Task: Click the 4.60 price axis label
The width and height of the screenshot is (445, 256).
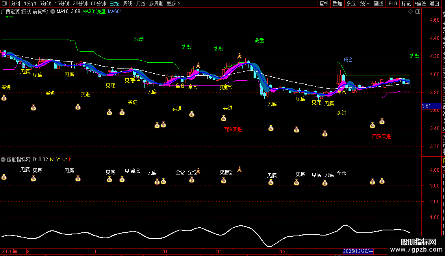Action: [x=434, y=20]
